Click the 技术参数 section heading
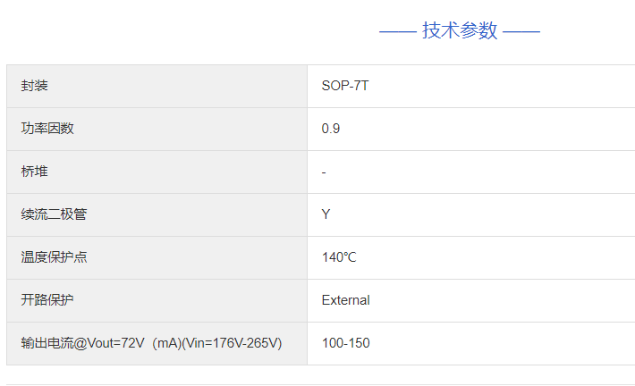Screen dimensions: 635x386 pyautogui.click(x=460, y=30)
